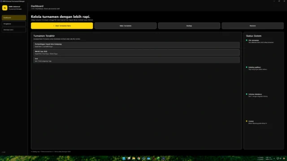
Task: Open the Windows Start menu
Action: point(124,158)
